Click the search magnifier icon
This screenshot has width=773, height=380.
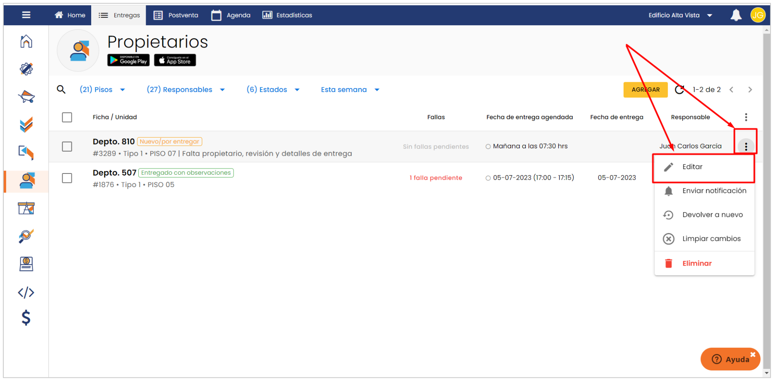[x=61, y=90]
